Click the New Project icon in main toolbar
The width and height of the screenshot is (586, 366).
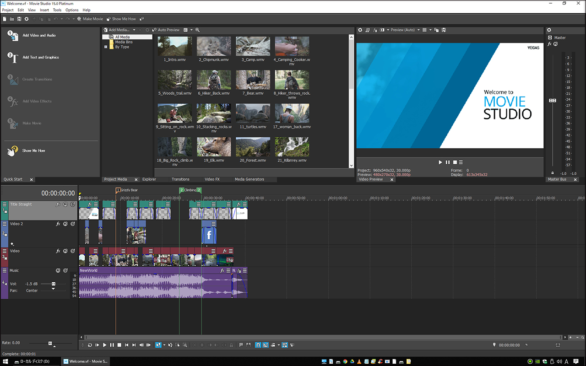point(5,19)
